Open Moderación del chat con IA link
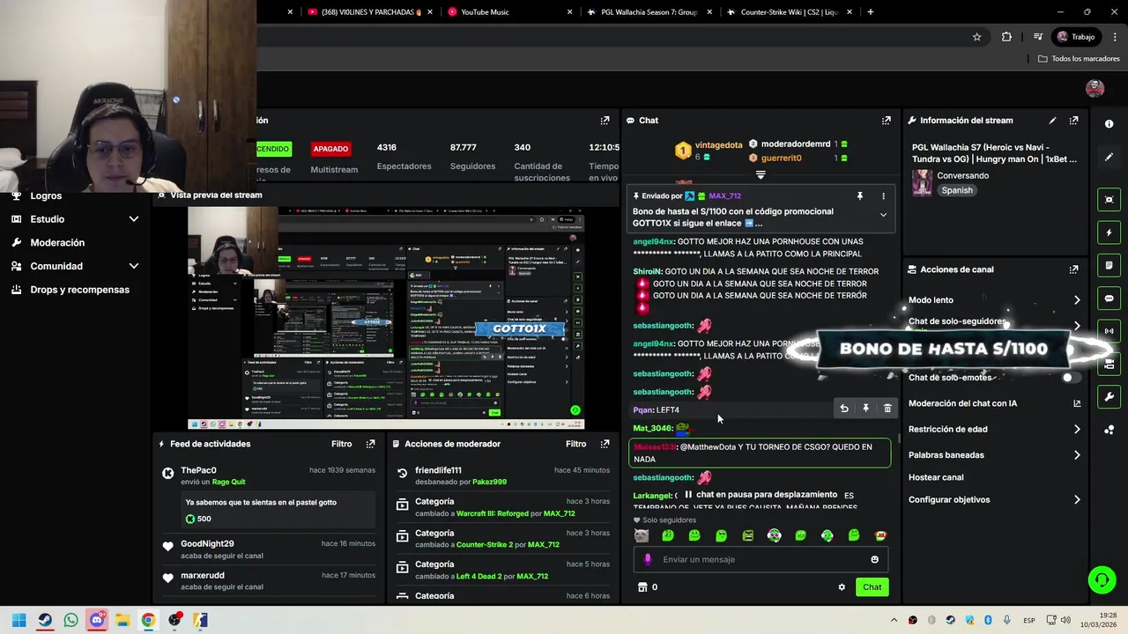This screenshot has height=634, width=1128. pyautogui.click(x=994, y=403)
